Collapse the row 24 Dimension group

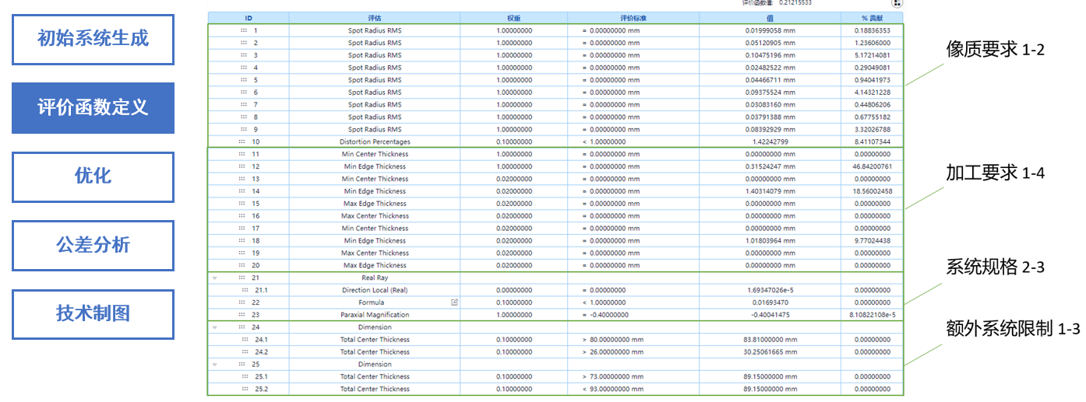214,327
